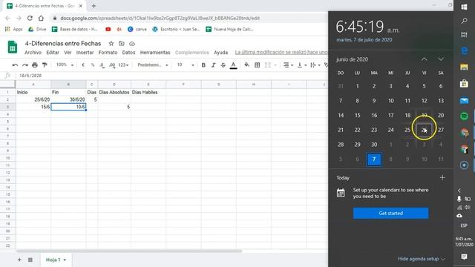Toggle Strikethrough formatting
The height and width of the screenshot is (267, 475).
tap(223, 65)
